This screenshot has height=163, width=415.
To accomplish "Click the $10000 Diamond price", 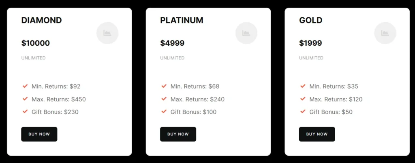I will [x=36, y=43].
